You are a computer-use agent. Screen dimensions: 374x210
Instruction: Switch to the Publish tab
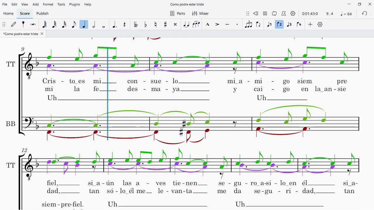pyautogui.click(x=43, y=14)
